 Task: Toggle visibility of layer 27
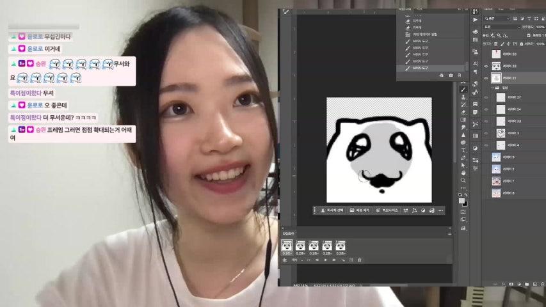point(486,97)
